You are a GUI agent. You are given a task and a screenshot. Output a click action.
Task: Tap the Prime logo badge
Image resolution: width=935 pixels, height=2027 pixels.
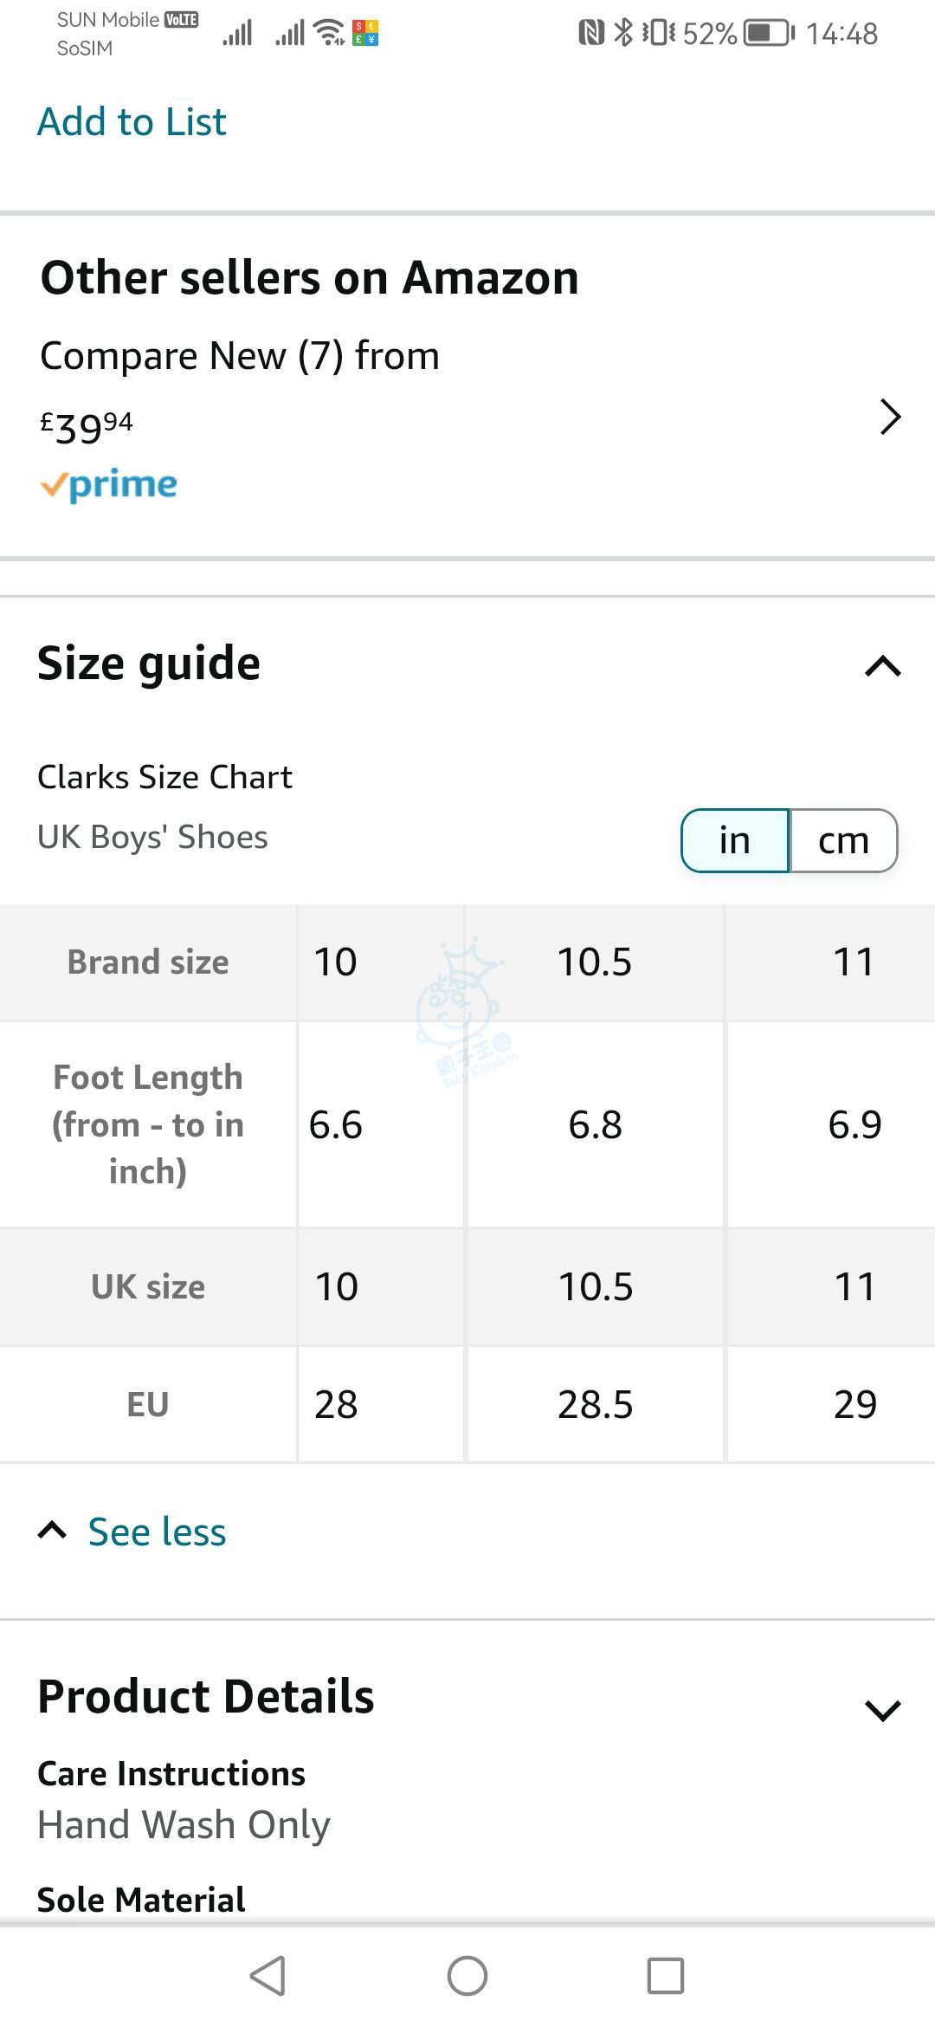coord(109,485)
